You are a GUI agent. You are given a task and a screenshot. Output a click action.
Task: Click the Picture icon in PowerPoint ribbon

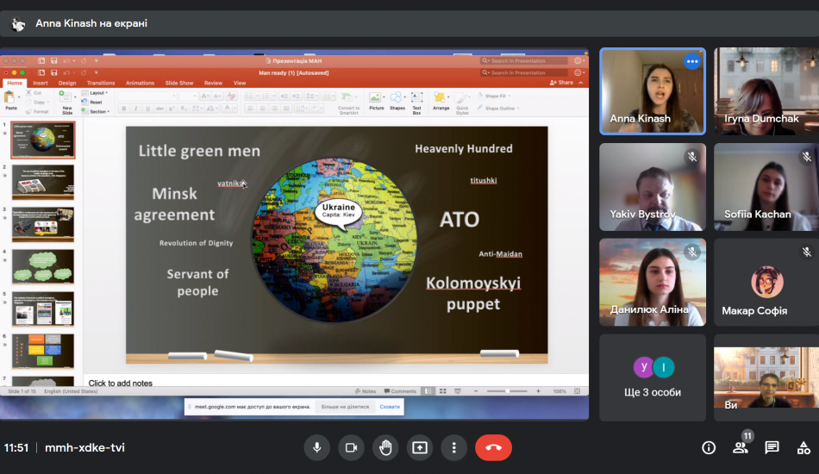tap(377, 101)
